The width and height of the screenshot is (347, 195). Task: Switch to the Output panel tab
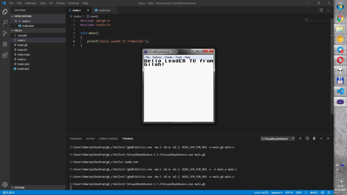click(x=90, y=139)
